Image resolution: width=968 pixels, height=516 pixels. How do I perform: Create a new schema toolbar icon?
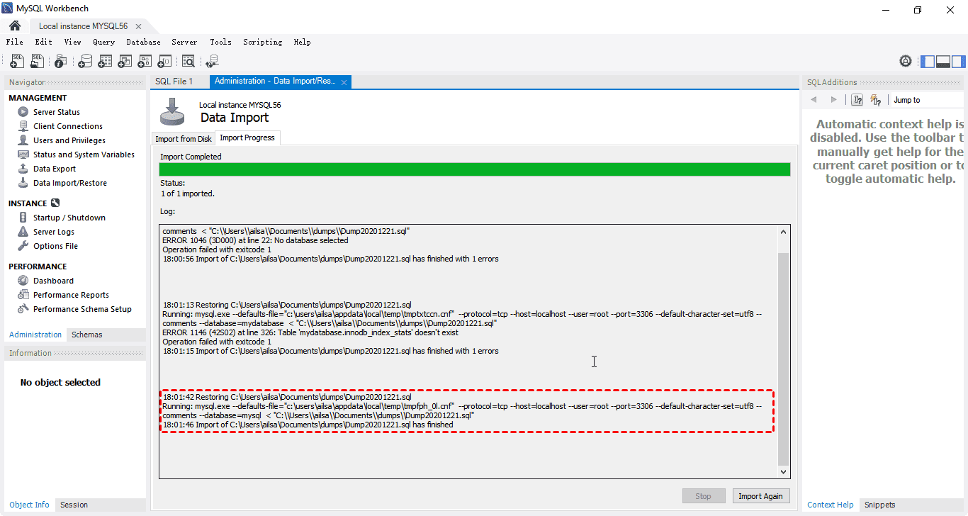85,62
